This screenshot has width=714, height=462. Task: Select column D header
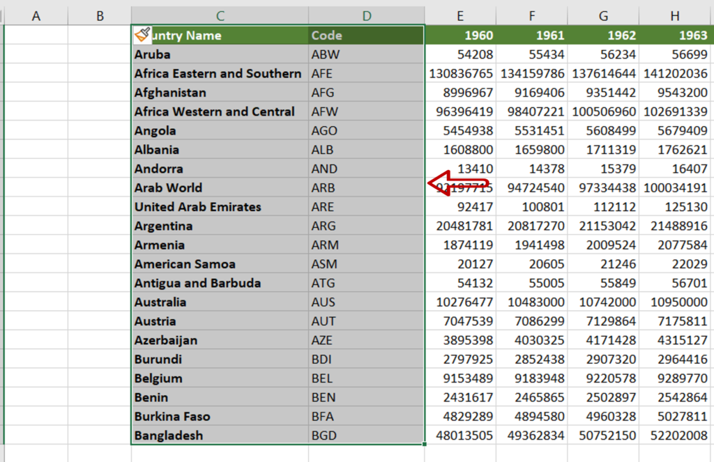coord(367,16)
